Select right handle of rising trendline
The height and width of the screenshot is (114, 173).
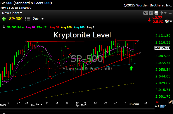coord(140,53)
